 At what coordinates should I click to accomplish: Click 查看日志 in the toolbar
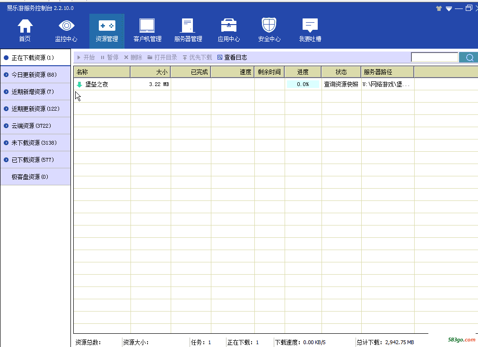click(x=232, y=58)
